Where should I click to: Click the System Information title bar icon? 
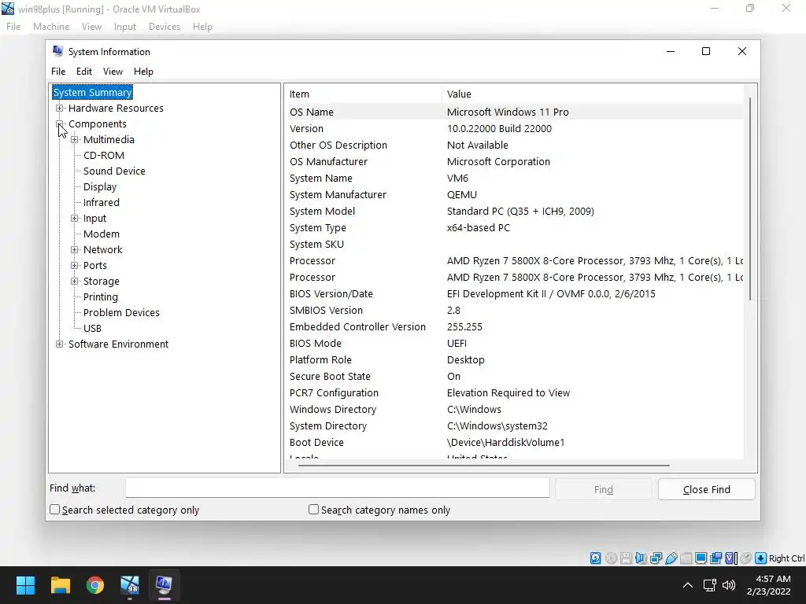coord(58,51)
